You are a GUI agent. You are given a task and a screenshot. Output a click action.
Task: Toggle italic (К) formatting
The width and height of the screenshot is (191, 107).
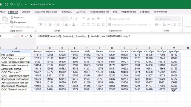[x=45, y=24]
